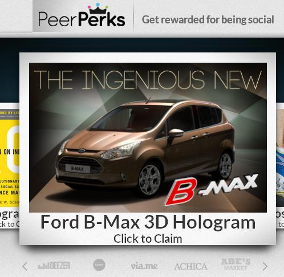Select the yellow book perk card on left

point(10,165)
